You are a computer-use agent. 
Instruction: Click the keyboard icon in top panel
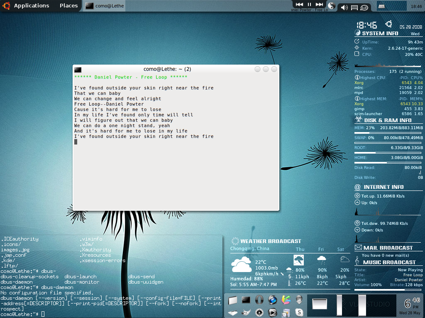pos(382,6)
